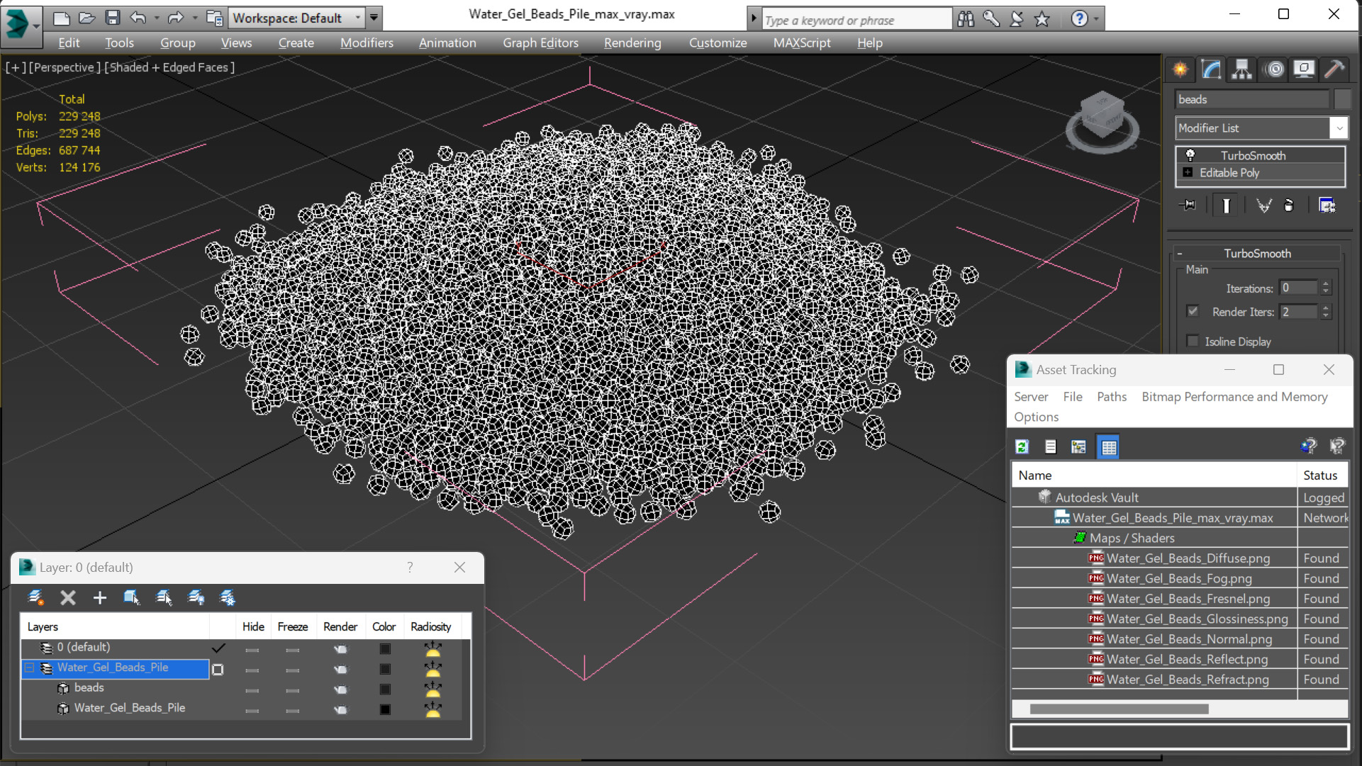Open Utilities hammer panel tab

coord(1334,69)
